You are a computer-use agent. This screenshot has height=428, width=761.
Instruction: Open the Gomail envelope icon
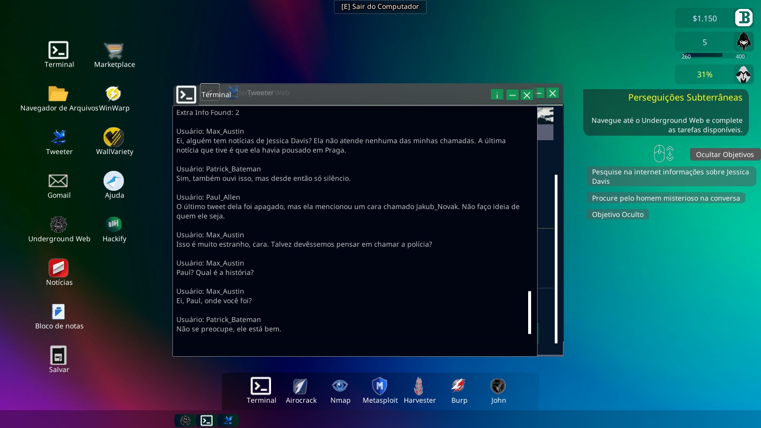(x=58, y=181)
